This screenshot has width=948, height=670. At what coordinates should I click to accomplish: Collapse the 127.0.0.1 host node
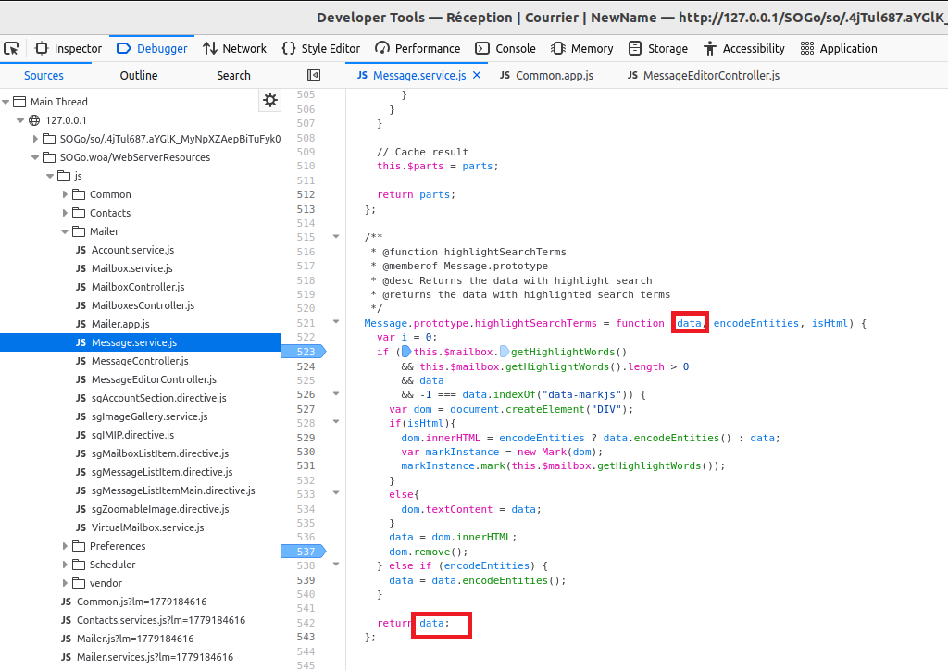[x=20, y=121]
